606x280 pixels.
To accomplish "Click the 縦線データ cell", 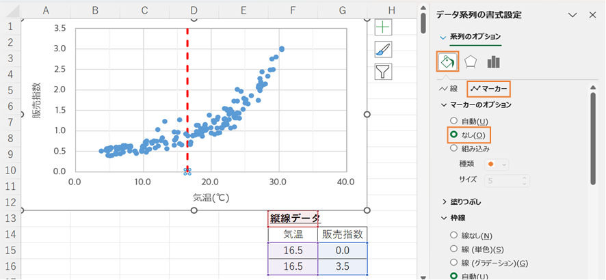I will tap(293, 219).
